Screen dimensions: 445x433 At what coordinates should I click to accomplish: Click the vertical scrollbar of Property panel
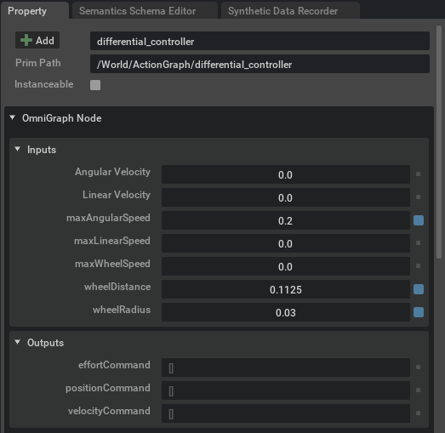(x=439, y=142)
